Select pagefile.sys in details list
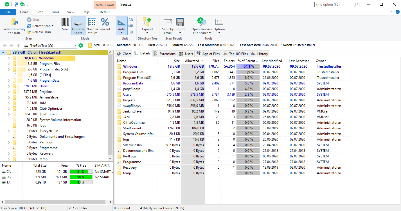 coord(132,89)
